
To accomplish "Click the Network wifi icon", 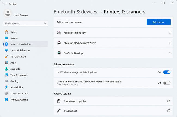I will tap(7, 50).
